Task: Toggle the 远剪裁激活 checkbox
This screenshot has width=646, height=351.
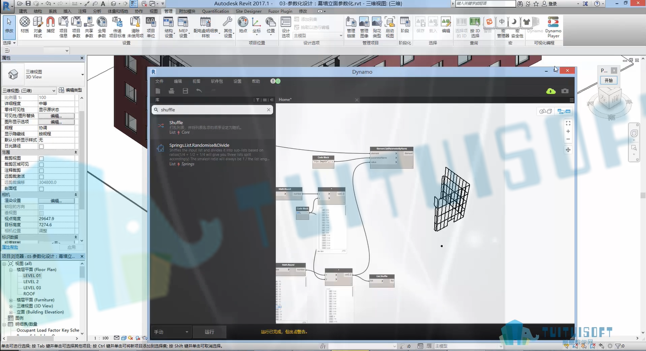Action: pyautogui.click(x=41, y=176)
